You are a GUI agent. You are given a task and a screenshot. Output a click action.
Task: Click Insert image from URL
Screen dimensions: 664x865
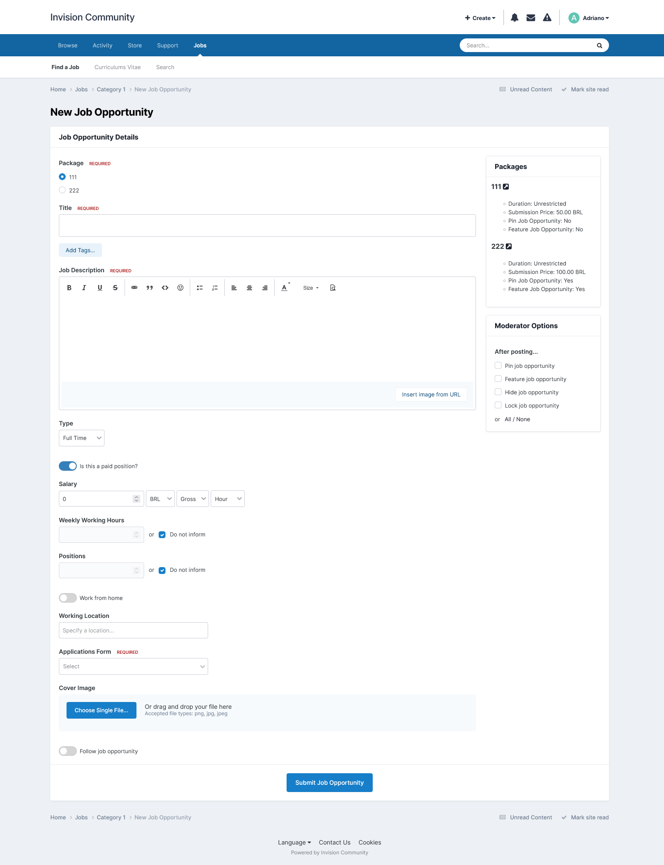(431, 394)
